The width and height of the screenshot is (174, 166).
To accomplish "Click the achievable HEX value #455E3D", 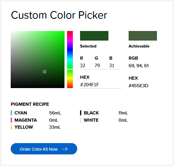I will click(138, 85).
